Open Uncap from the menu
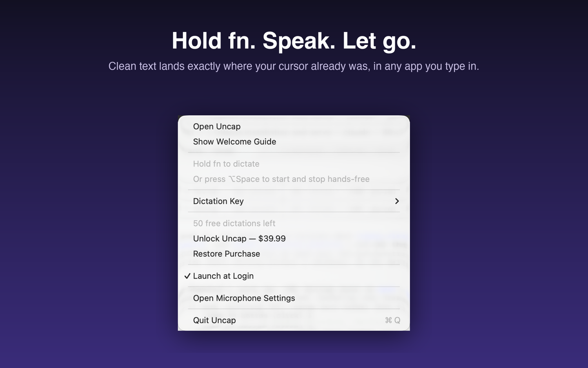This screenshot has width=588, height=368. click(x=294, y=126)
